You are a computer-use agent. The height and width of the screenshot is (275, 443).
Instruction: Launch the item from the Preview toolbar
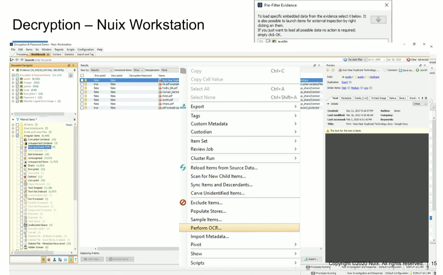pyautogui.click(x=420, y=70)
